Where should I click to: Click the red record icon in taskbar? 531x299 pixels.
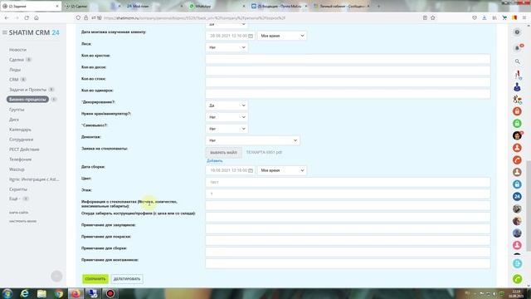tap(110, 293)
